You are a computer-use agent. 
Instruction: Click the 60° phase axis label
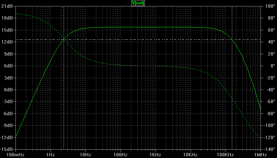click(271, 30)
